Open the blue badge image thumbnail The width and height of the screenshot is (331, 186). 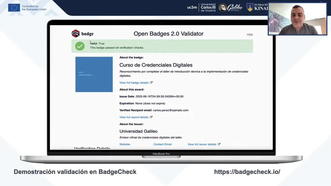(94, 74)
